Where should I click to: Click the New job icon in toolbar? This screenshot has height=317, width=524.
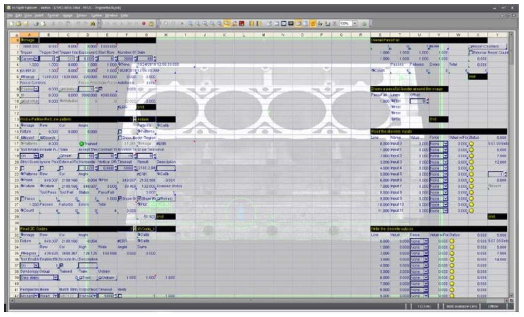[11, 24]
